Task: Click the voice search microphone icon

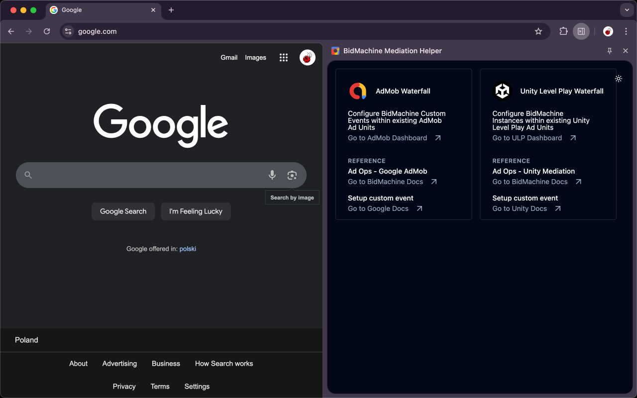Action: point(272,175)
